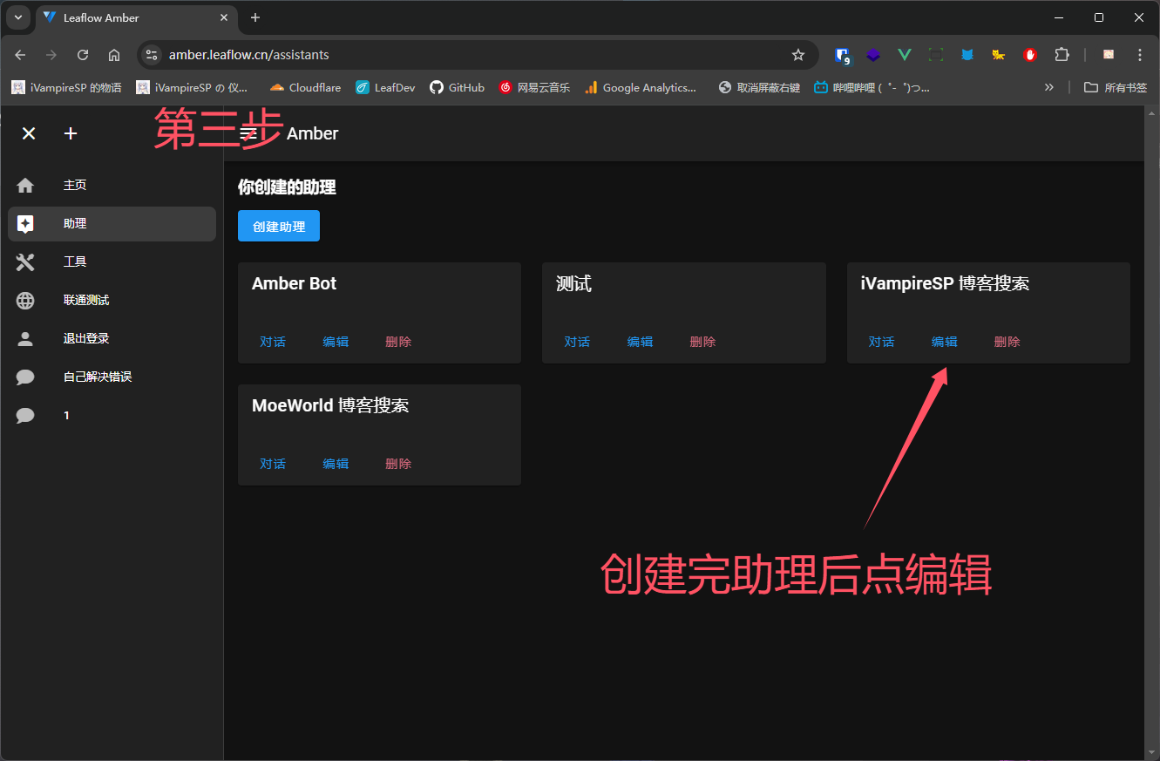This screenshot has width=1160, height=761.
Task: Start a new chat with the plus icon
Action: 70,132
